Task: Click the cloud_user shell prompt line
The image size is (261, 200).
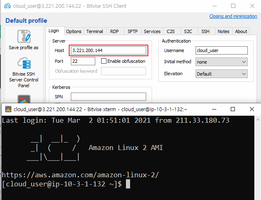Action: (x=62, y=184)
